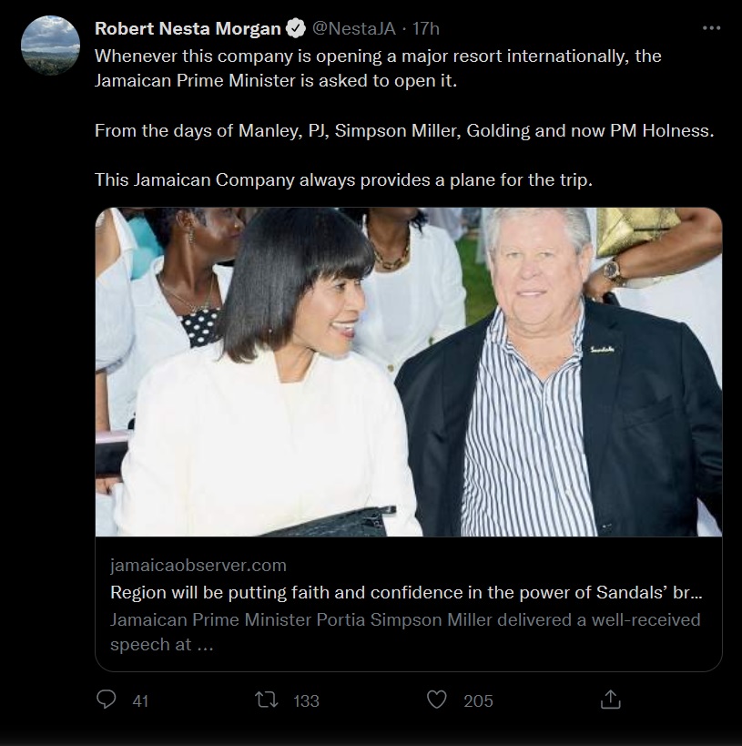Click the Robert Nesta Morgan display name
The width and height of the screenshot is (742, 746).
[x=188, y=29]
